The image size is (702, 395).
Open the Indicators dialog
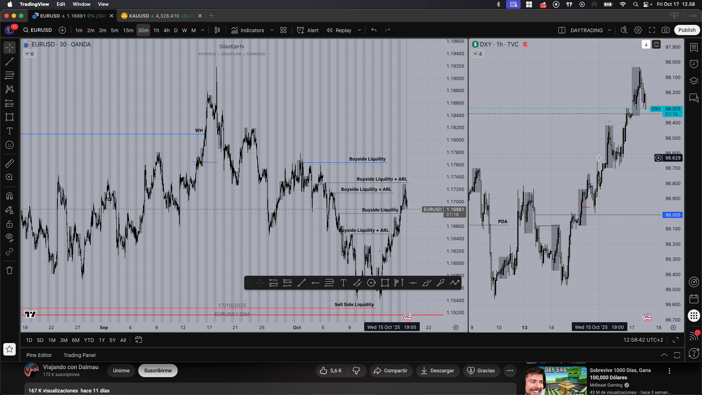pos(248,30)
